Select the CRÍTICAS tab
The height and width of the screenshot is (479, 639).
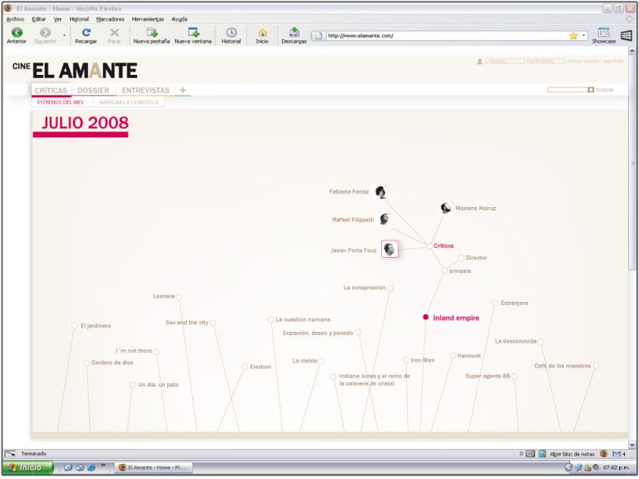[x=51, y=90]
